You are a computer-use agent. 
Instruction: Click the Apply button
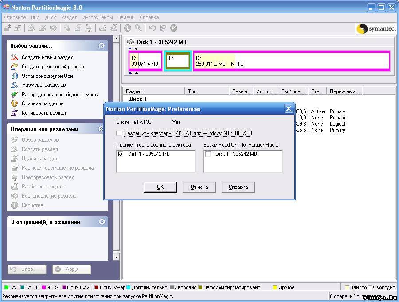[72, 270]
